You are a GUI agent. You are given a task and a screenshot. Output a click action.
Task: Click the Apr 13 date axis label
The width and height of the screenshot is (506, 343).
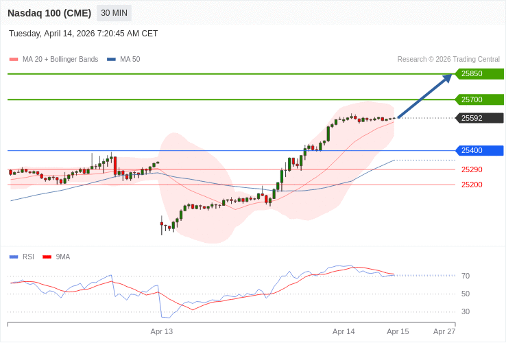coord(162,332)
